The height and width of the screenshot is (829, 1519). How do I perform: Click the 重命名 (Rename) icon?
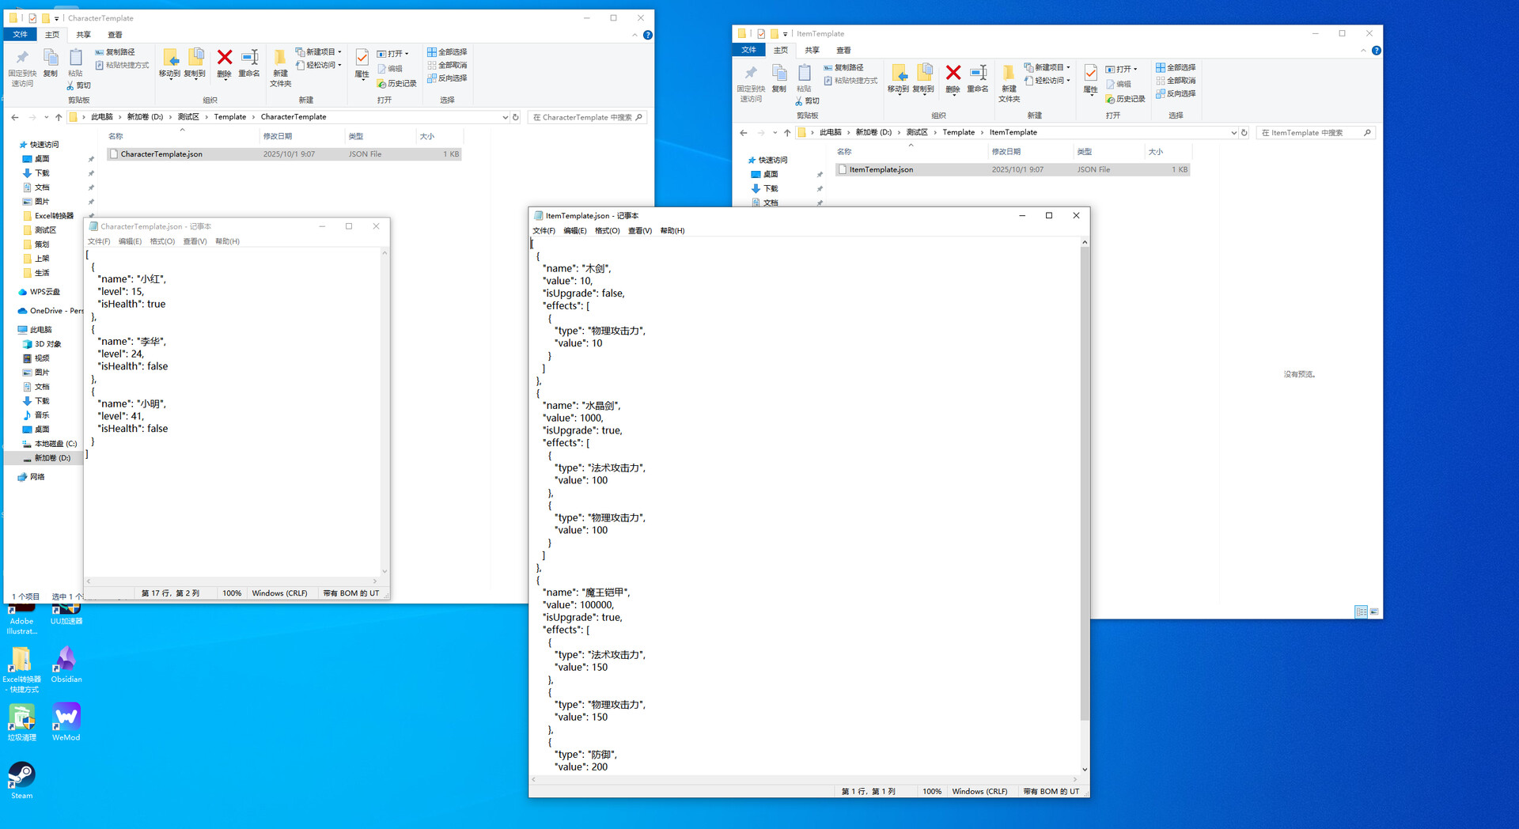tap(248, 63)
